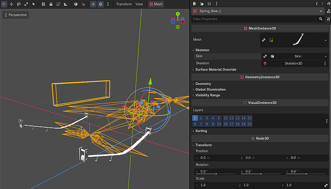Click the cube-shaped local space icon

pos(76,4)
